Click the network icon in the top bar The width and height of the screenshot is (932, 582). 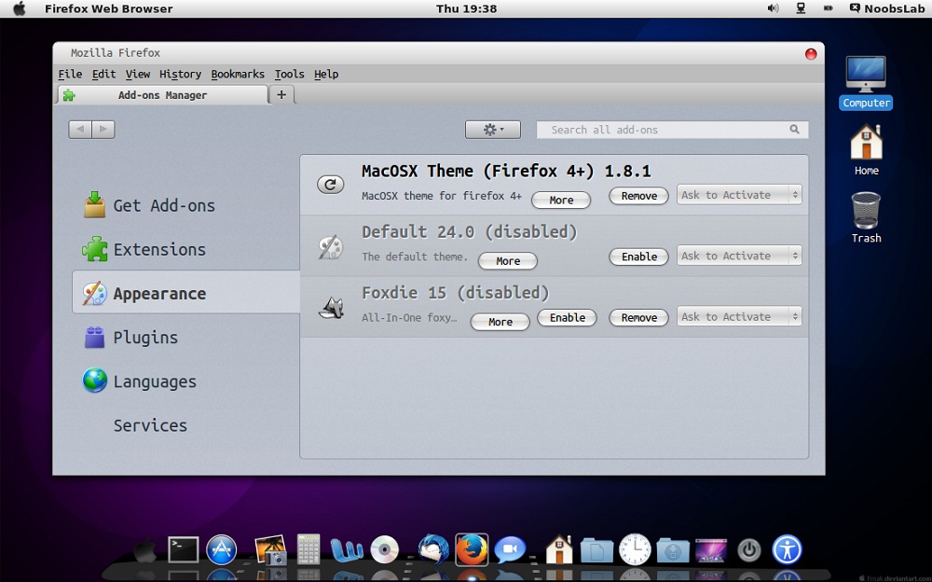[801, 8]
